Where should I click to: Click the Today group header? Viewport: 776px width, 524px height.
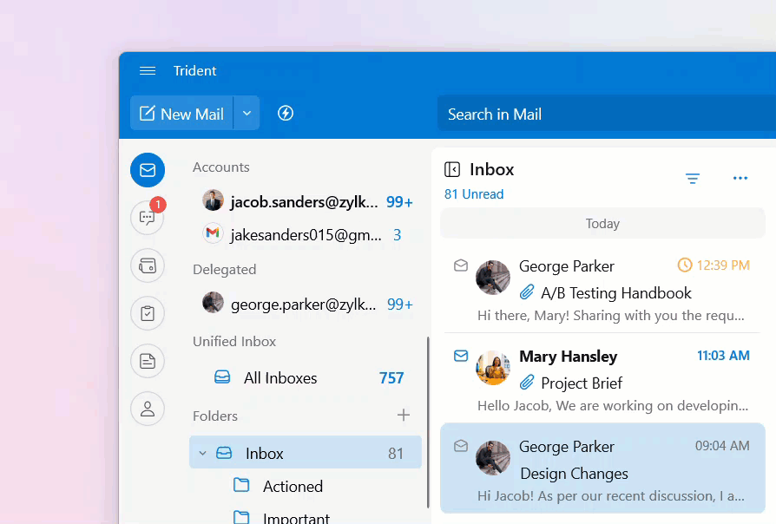click(x=602, y=224)
